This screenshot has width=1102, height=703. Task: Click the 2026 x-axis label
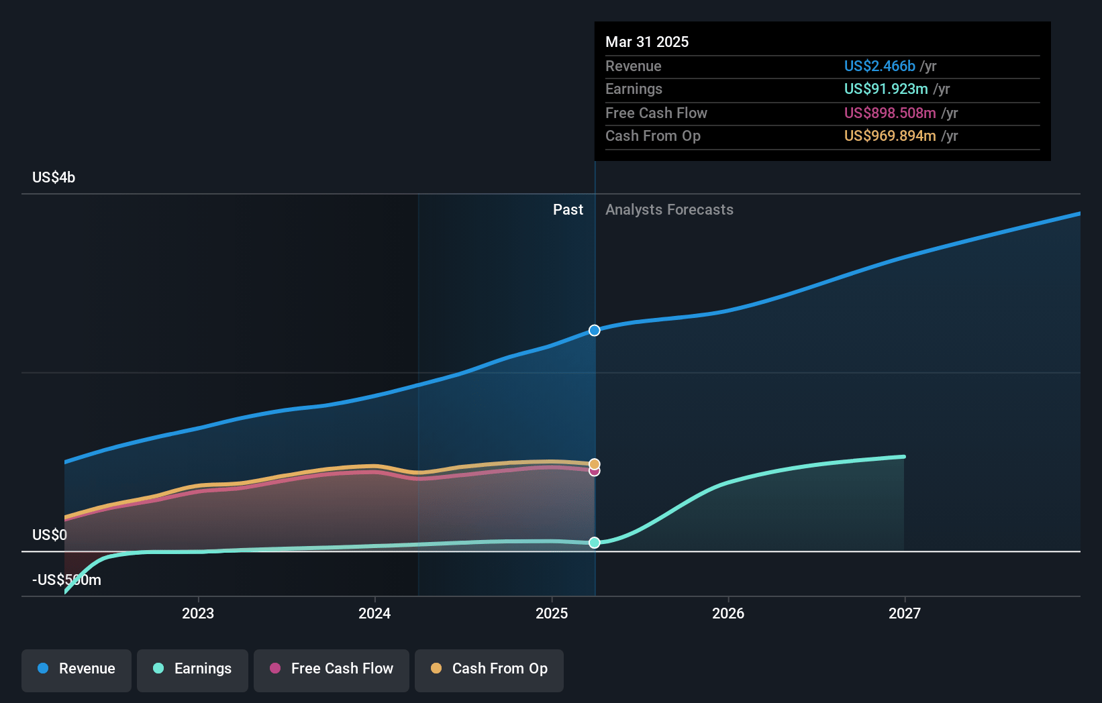(728, 613)
